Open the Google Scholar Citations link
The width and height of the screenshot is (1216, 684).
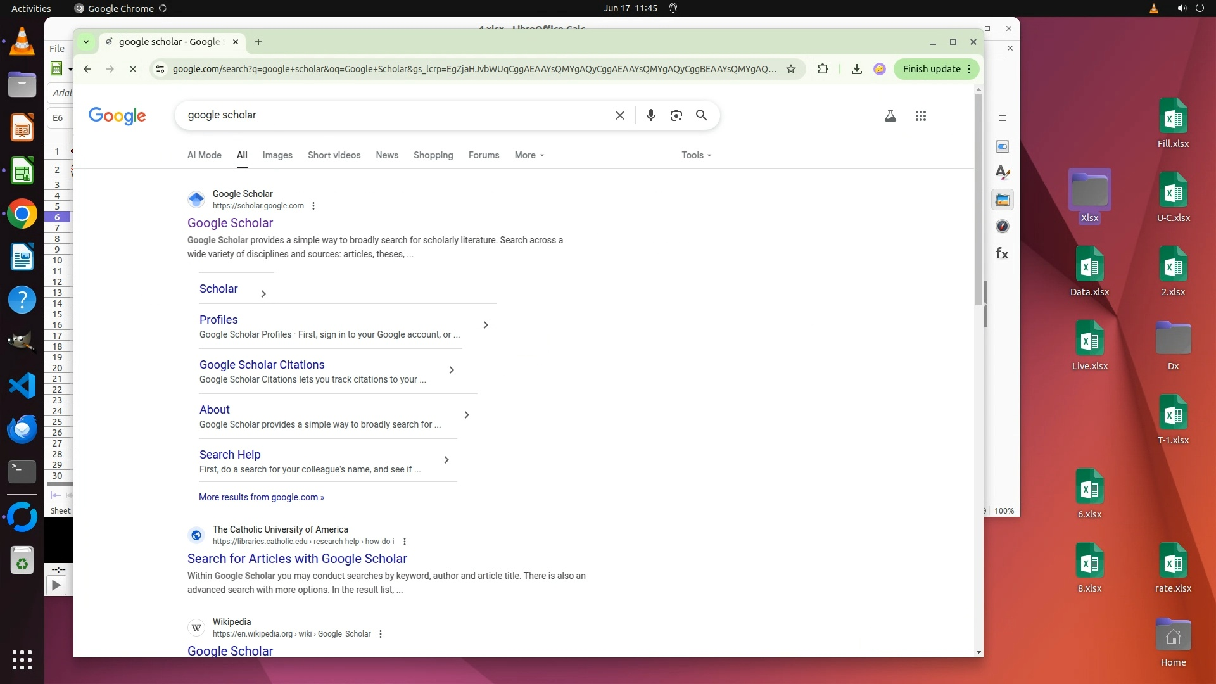(x=262, y=365)
